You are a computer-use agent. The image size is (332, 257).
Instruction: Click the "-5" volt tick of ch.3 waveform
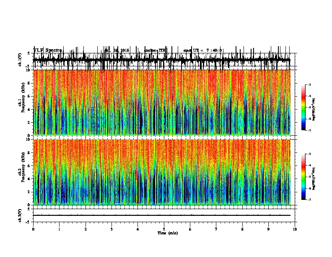28,222
